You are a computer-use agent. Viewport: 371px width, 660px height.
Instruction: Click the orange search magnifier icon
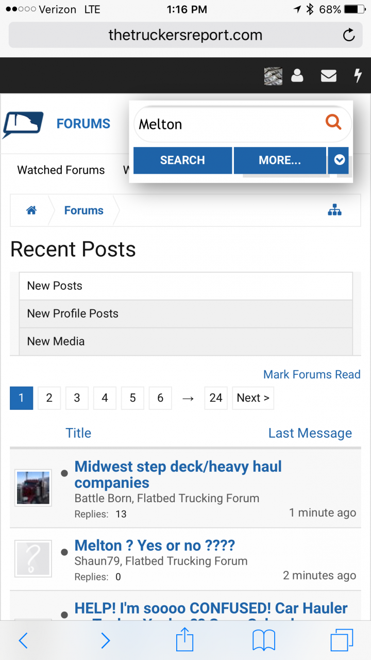click(333, 122)
